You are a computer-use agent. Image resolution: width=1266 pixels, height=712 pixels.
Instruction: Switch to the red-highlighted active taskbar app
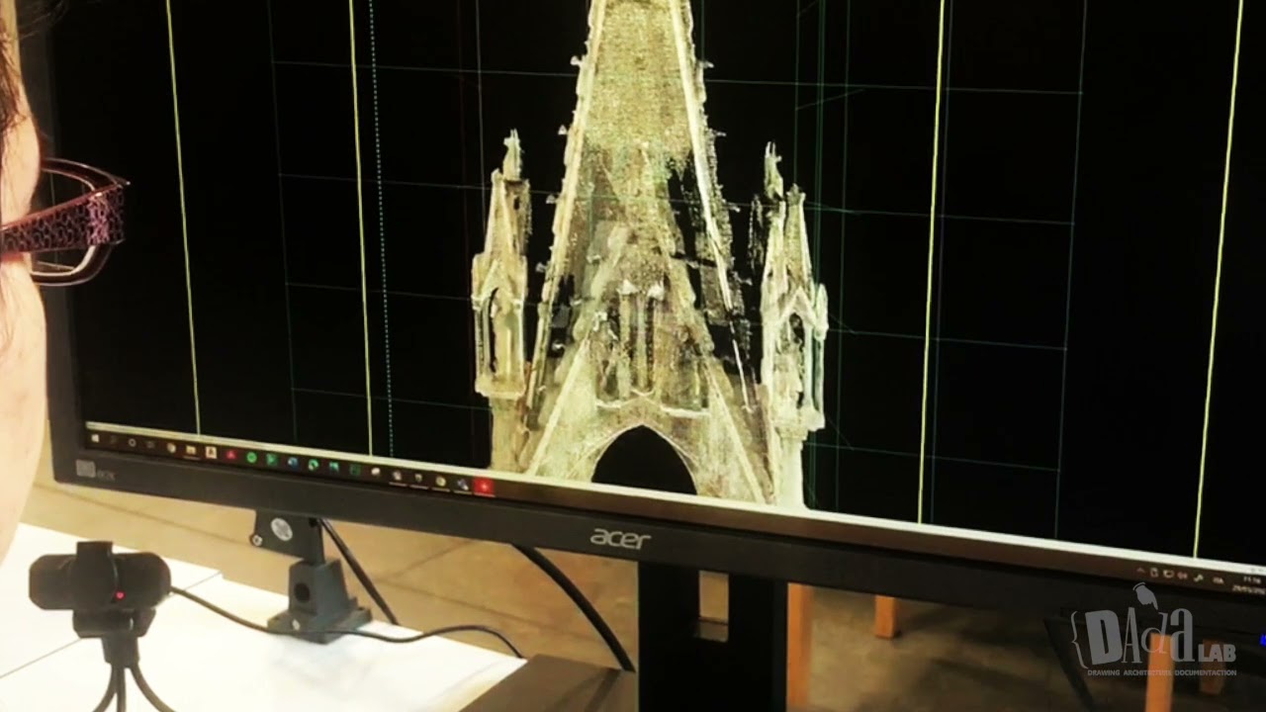click(x=484, y=486)
